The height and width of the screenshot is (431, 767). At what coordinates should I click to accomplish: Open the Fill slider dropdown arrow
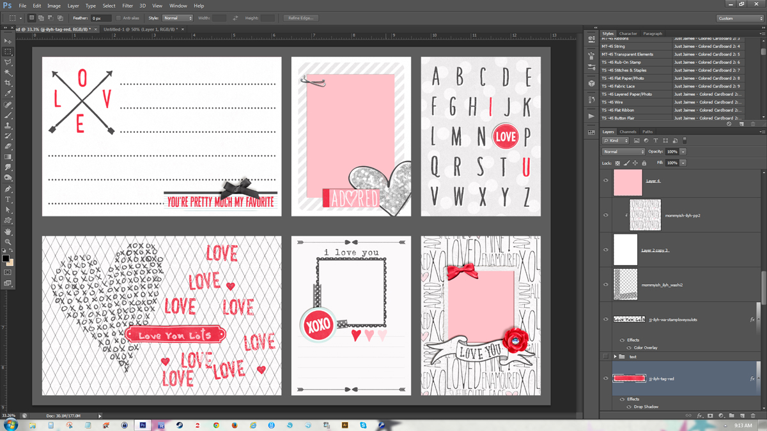pyautogui.click(x=683, y=163)
